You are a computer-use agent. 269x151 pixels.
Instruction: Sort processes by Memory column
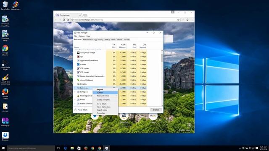(121, 46)
